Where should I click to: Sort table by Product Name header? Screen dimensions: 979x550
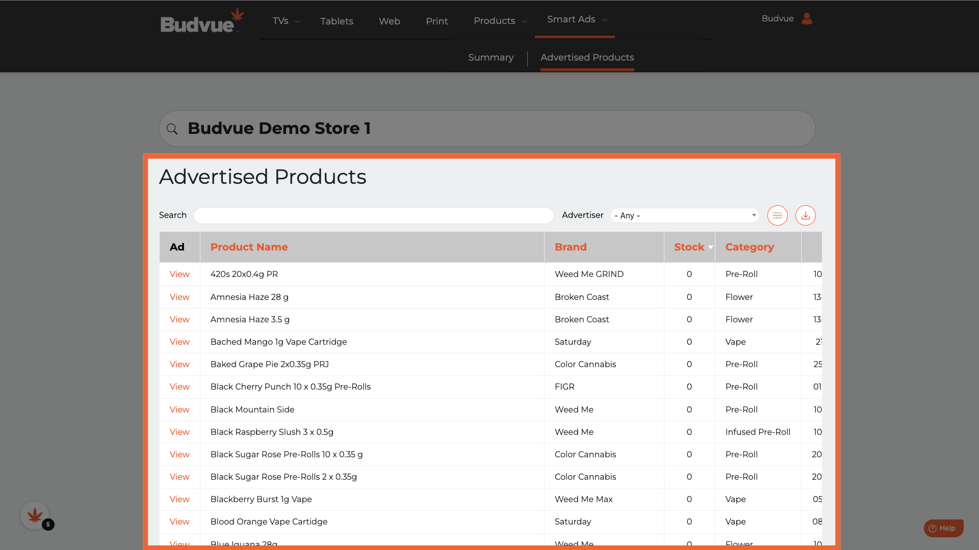click(x=249, y=247)
